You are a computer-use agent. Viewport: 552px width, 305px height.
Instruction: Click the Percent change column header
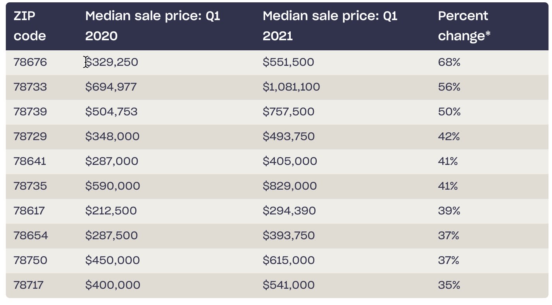pyautogui.click(x=464, y=26)
